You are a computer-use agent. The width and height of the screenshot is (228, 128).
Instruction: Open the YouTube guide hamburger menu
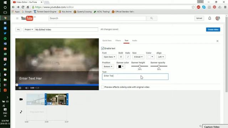click(17, 18)
